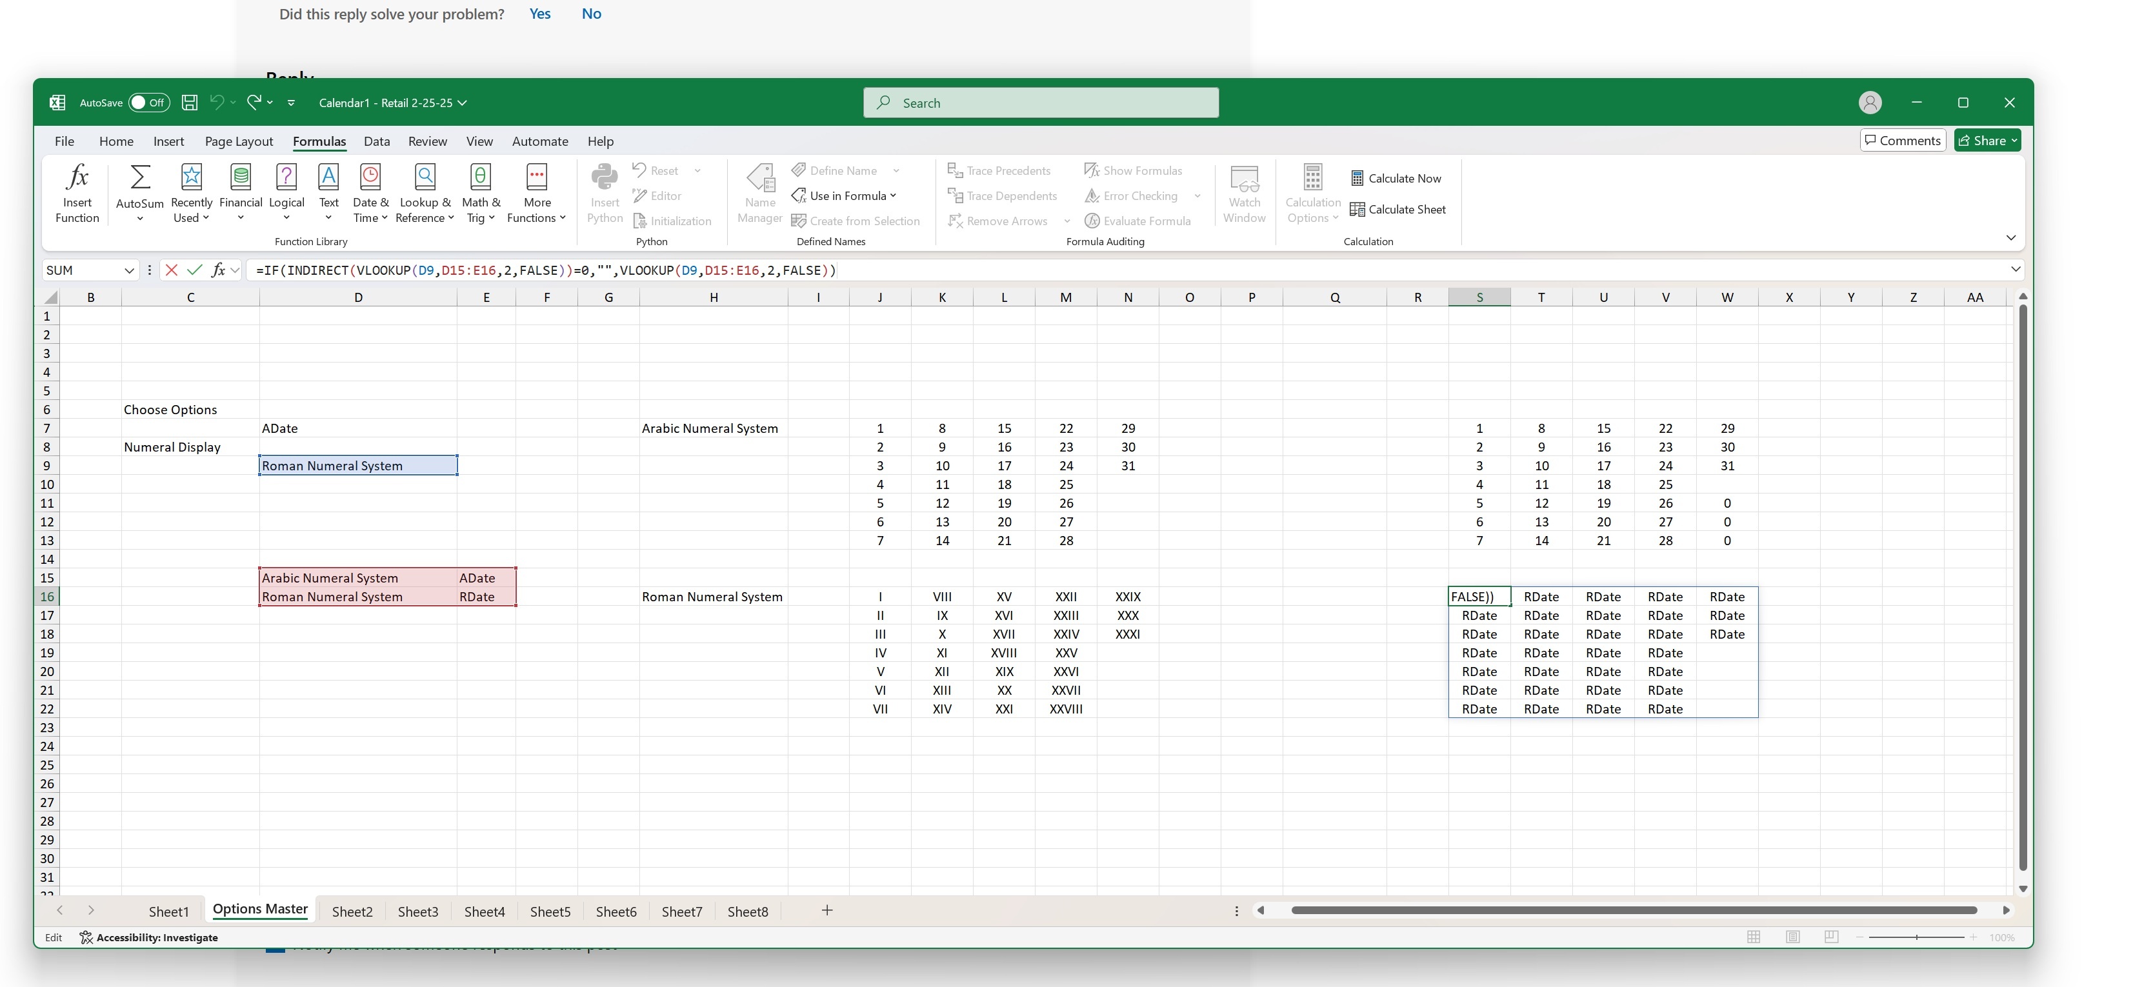Click the Save icon in title bar
The width and height of the screenshot is (2133, 987).
click(190, 103)
